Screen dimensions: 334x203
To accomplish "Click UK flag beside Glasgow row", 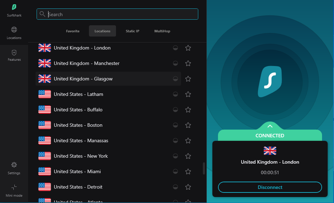I will pos(45,79).
